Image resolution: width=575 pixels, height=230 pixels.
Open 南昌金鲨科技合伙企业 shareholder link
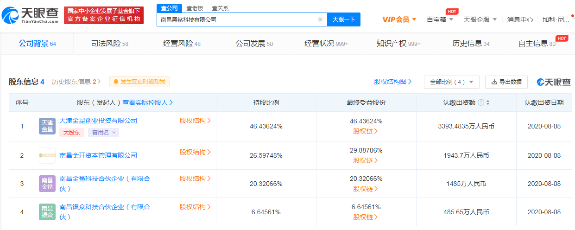(105, 184)
